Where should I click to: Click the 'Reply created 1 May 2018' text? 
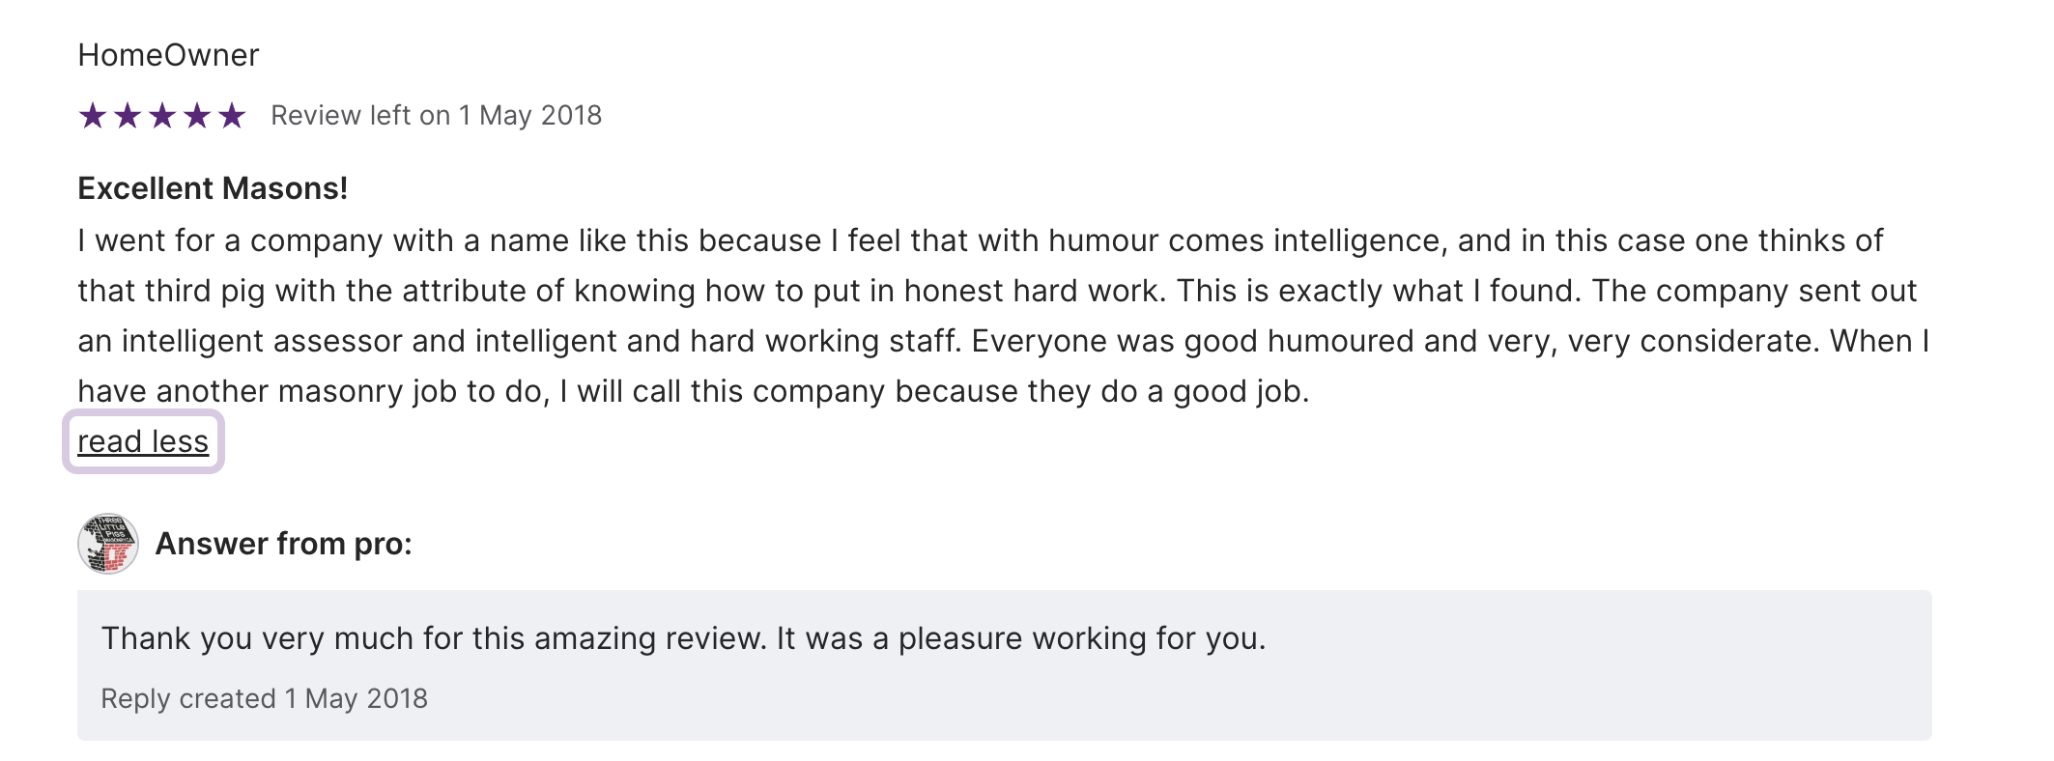[264, 698]
